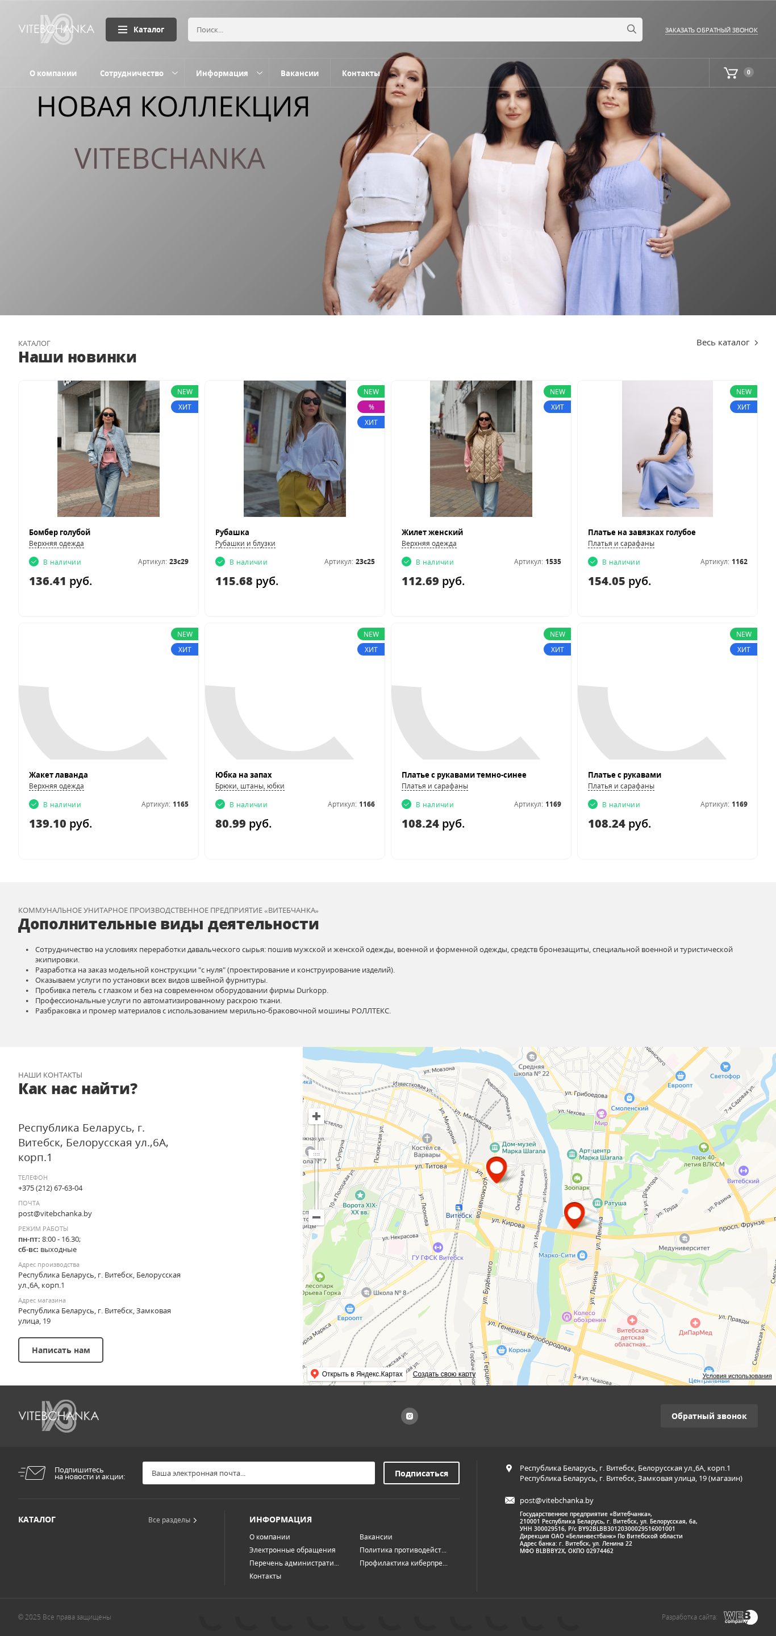The height and width of the screenshot is (1636, 776).
Task: Click Заказать обратный звонок link
Action: pyautogui.click(x=711, y=30)
